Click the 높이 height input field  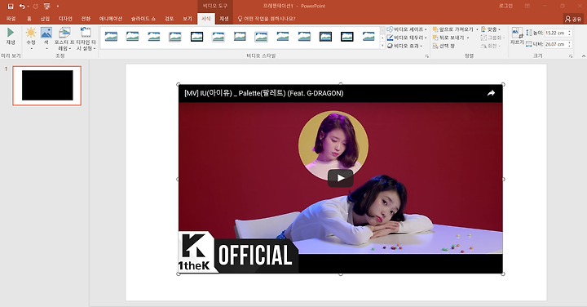(x=555, y=33)
